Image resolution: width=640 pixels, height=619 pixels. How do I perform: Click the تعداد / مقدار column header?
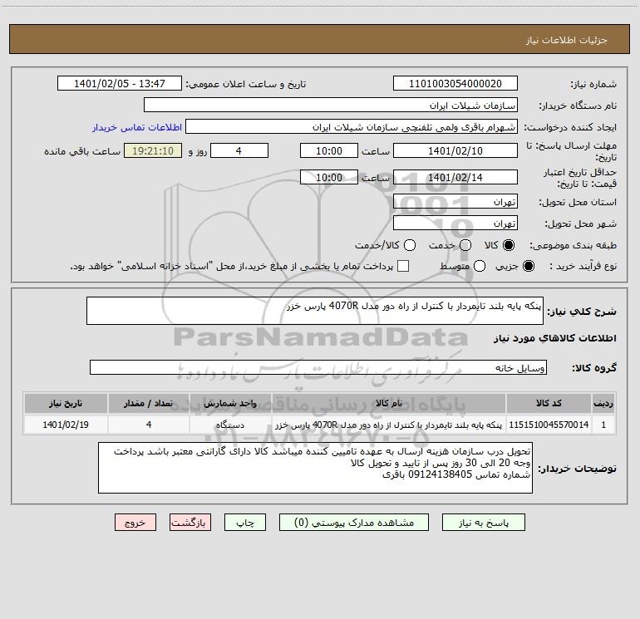149,403
